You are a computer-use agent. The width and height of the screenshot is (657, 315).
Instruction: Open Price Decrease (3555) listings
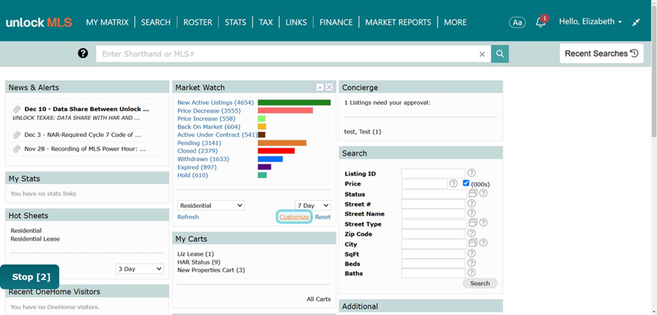211,111
